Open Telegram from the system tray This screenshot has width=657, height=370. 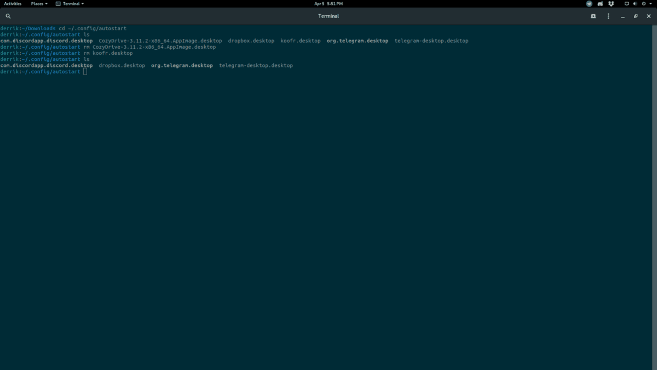pos(588,3)
